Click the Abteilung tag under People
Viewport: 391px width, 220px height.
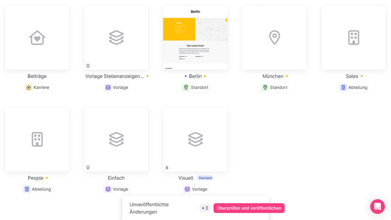[x=37, y=189]
